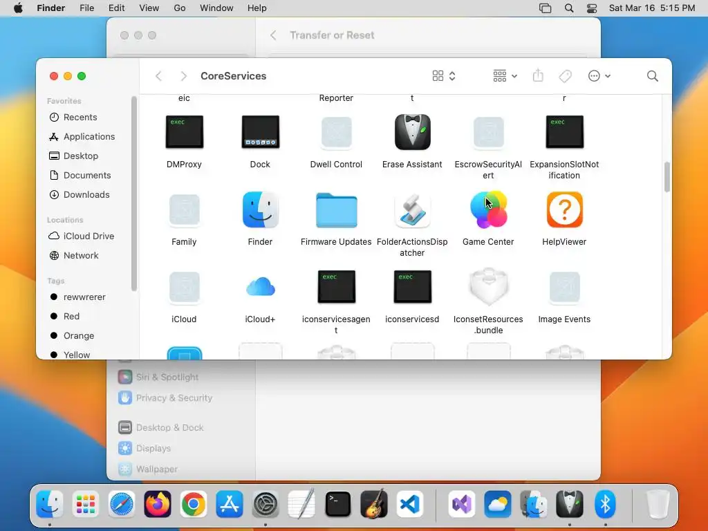Viewport: 708px width, 531px height.
Task: Select the Dock app icon in CoreServices
Action: pyautogui.click(x=260, y=132)
